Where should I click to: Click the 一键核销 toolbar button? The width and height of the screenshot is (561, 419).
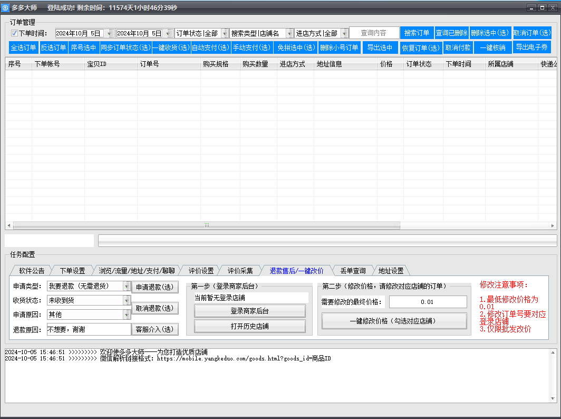pos(492,47)
